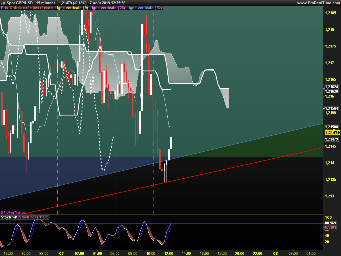This screenshot has height=256, width=341.
Task: Select the Stoch %K indicator label
Action: [9, 217]
